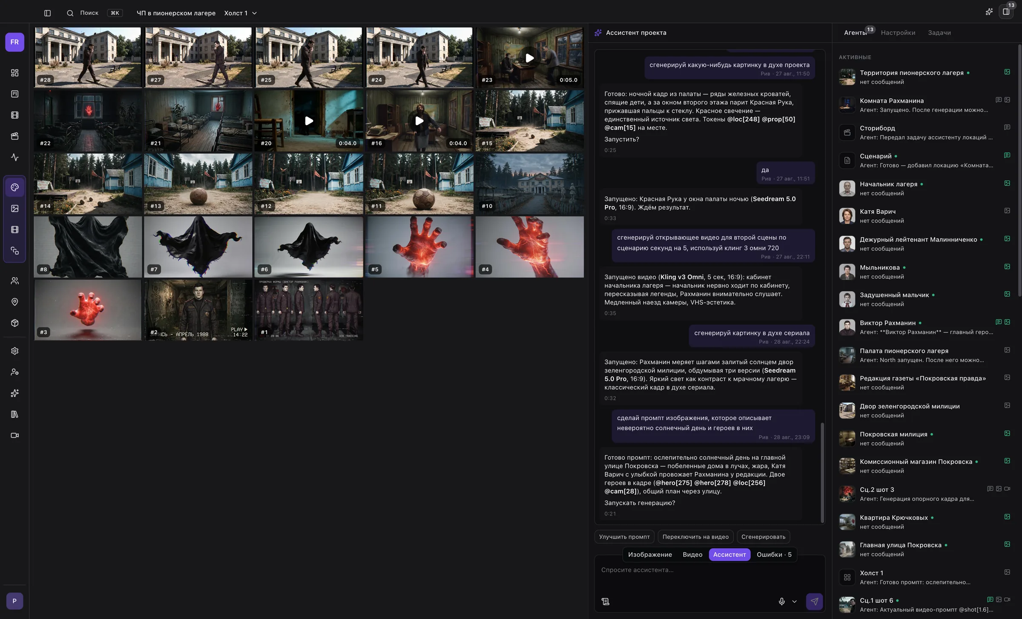
Task: Click the Спросите ассистента input field
Action: click(709, 570)
